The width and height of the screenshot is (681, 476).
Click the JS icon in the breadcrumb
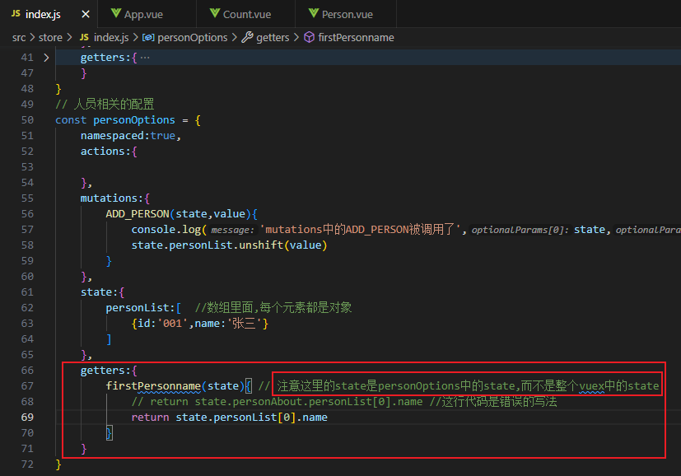click(x=84, y=37)
